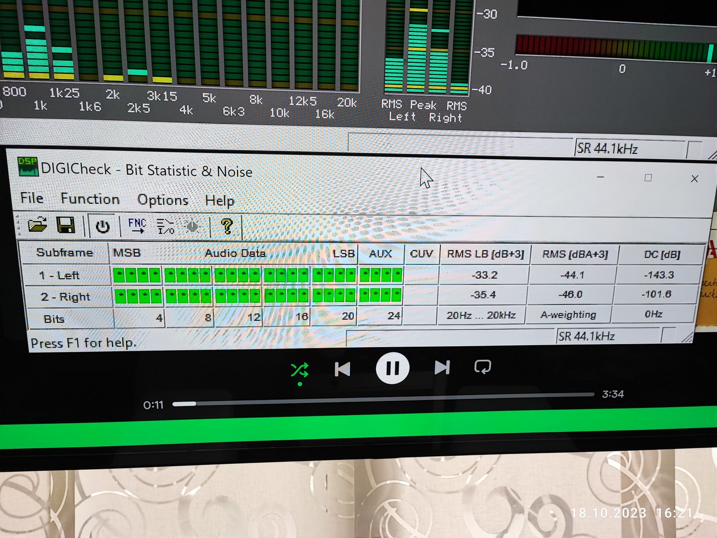Click the CUV column header
717x538 pixels.
pyautogui.click(x=421, y=254)
